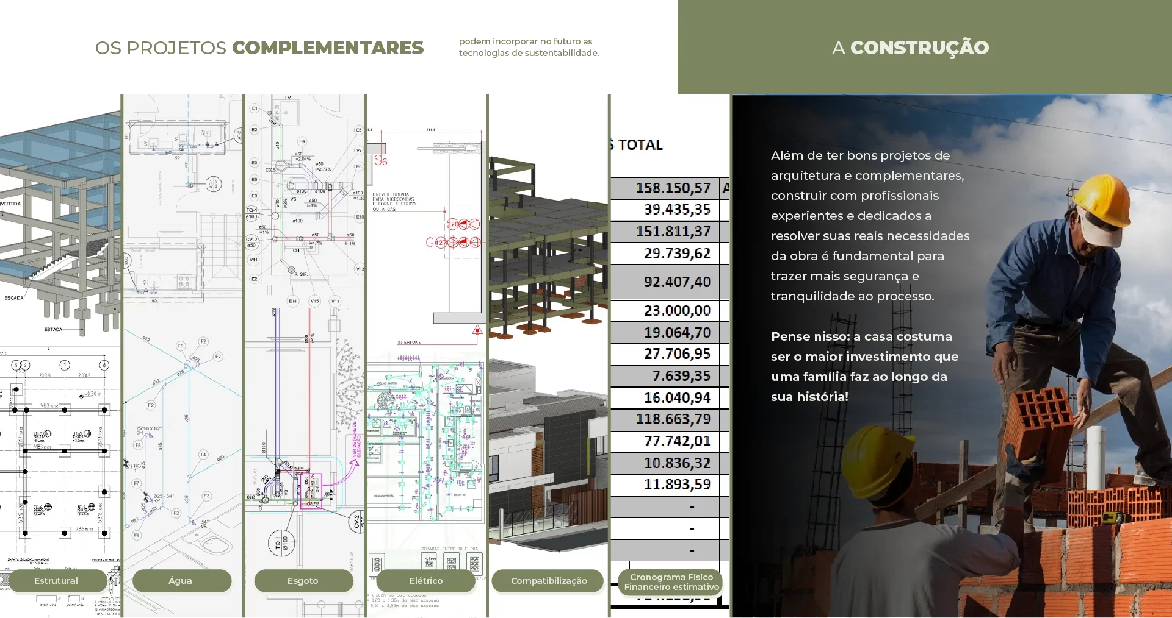Select the value 158.150,57
Screen dimensions: 1172x618
pos(673,188)
